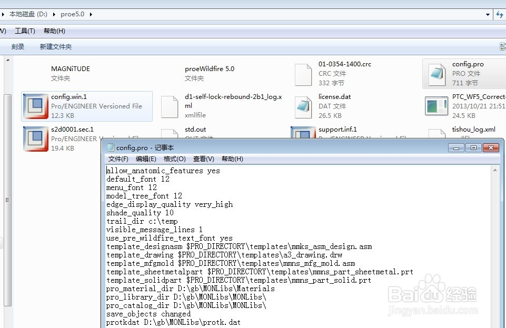Select the license.dat file icon
This screenshot has width=506, height=328.
303,107
